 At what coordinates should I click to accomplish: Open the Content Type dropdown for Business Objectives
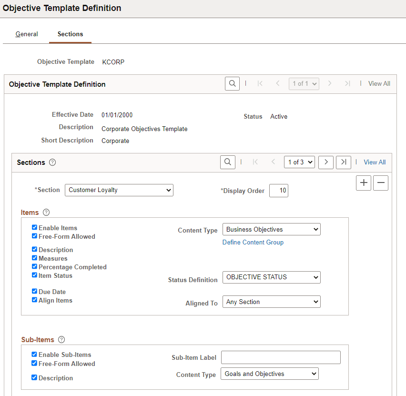(x=271, y=229)
